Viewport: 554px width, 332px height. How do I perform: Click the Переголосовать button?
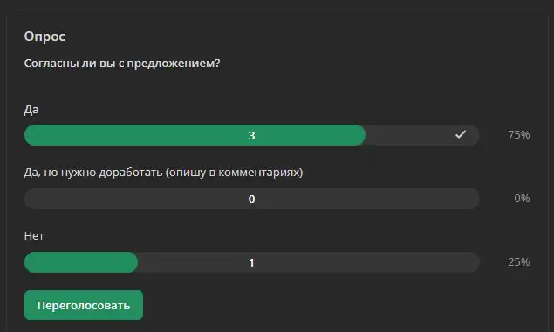point(84,305)
